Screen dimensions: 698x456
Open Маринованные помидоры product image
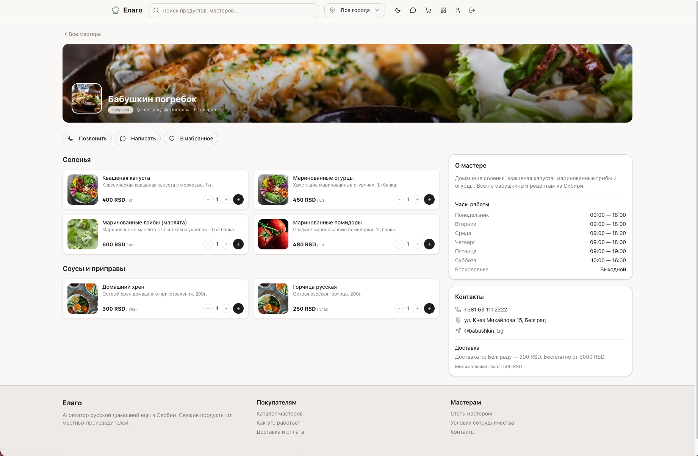click(273, 234)
